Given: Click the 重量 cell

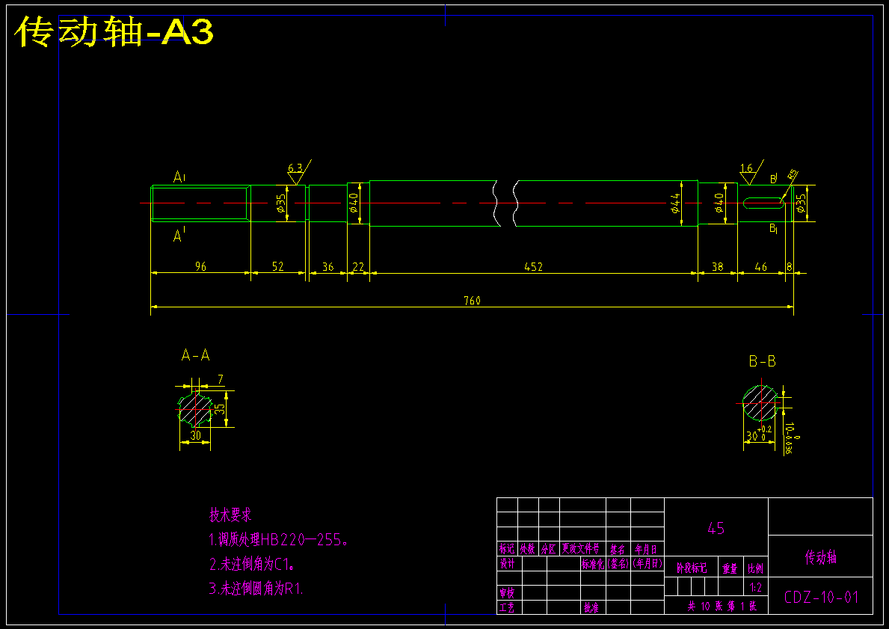Looking at the screenshot, I should pyautogui.click(x=730, y=568).
